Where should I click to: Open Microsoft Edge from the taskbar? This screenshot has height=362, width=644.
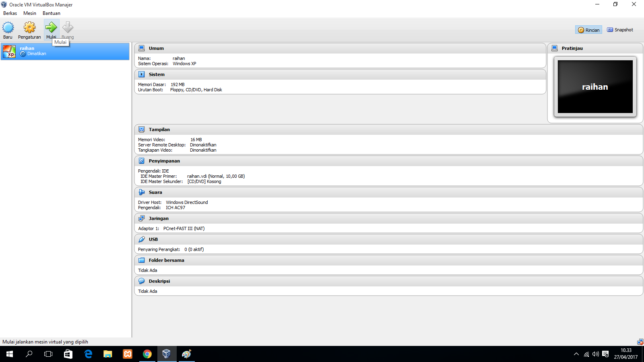tap(88, 354)
